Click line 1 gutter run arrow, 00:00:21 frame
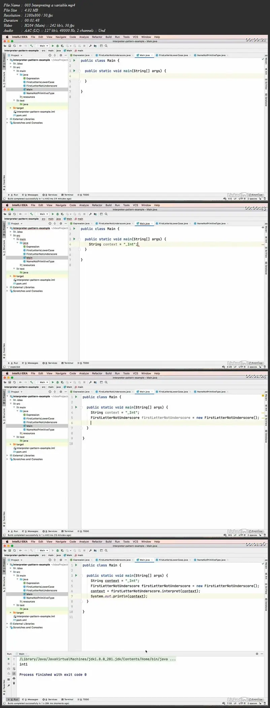270x708 pixels. pyautogui.click(x=74, y=60)
